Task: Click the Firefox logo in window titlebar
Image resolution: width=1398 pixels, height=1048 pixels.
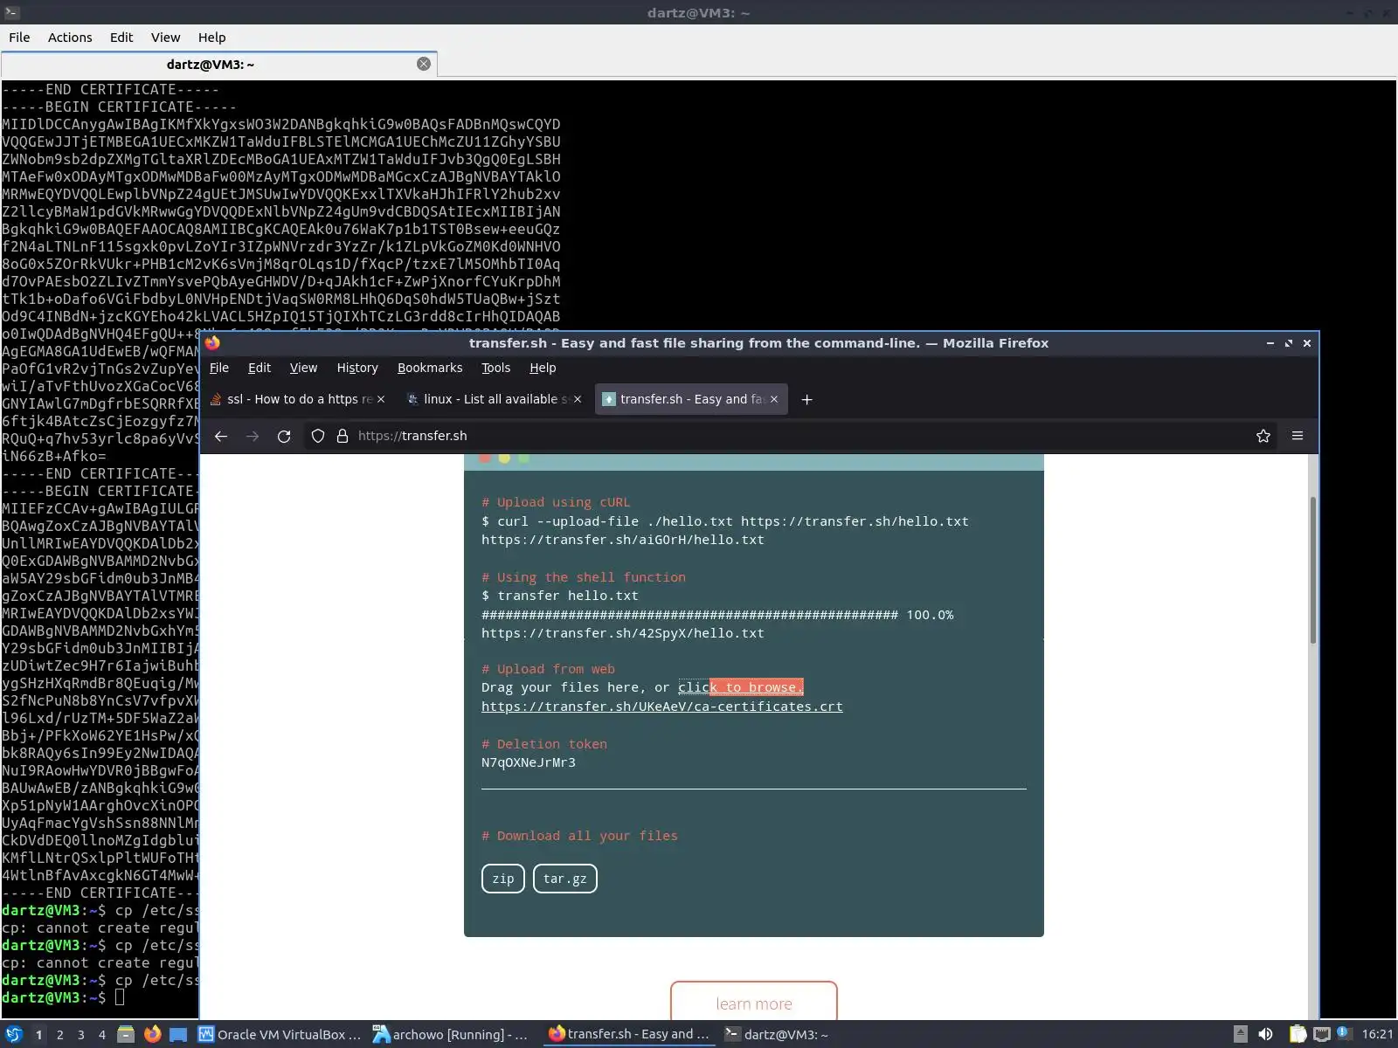Action: [212, 343]
